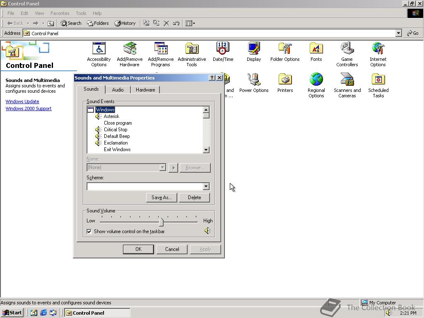Viewport: 424px width, 318px height.
Task: Open the Help menu
Action: [97, 13]
